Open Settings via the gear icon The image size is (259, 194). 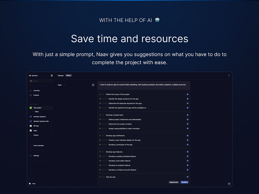(30, 156)
